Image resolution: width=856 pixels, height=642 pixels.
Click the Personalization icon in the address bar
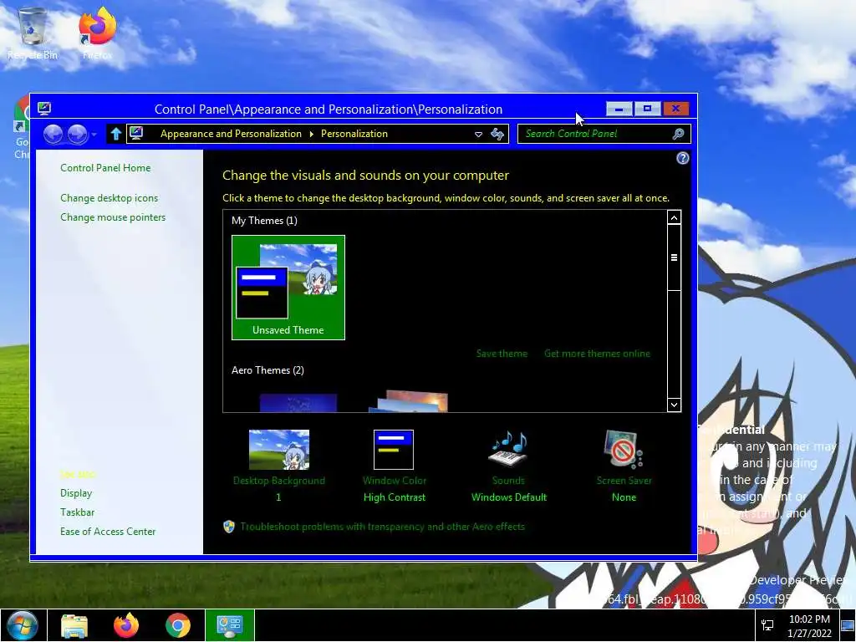click(x=136, y=133)
